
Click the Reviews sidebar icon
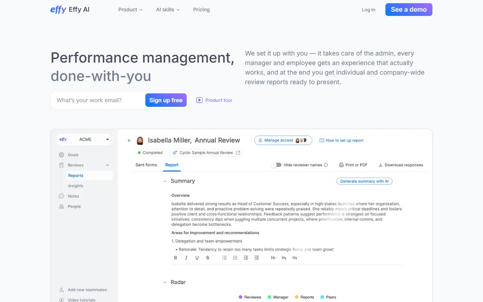click(61, 165)
